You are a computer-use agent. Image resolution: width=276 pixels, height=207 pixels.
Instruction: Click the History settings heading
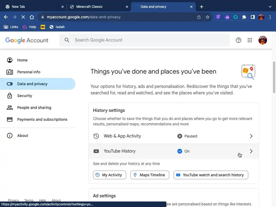109,110
